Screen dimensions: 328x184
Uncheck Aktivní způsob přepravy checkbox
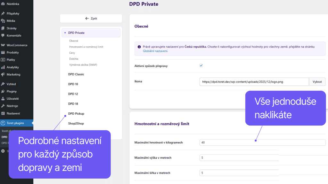201,65
